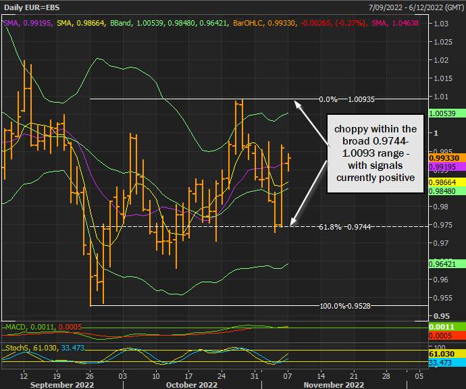Click the 0.97 price axis label
The width and height of the screenshot is (466, 389).
[441, 243]
